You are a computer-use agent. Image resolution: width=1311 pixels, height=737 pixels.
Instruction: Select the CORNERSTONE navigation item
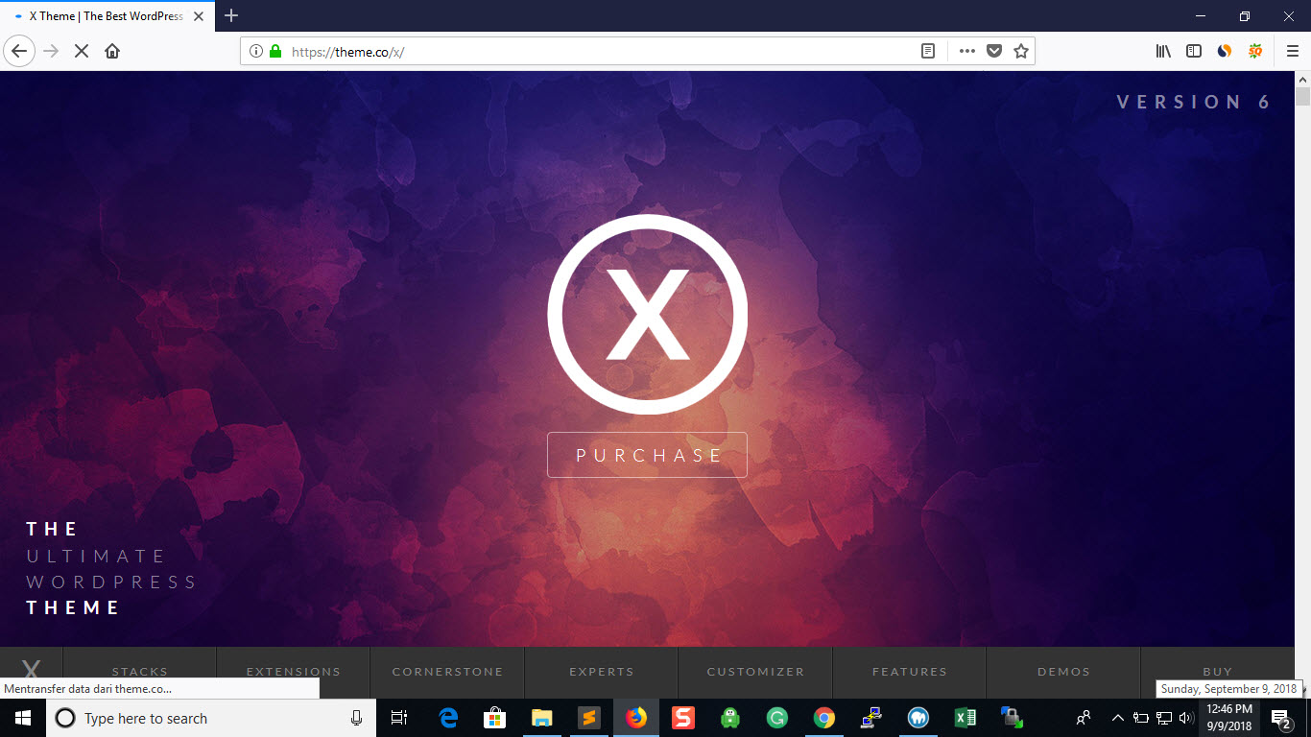pos(447,672)
